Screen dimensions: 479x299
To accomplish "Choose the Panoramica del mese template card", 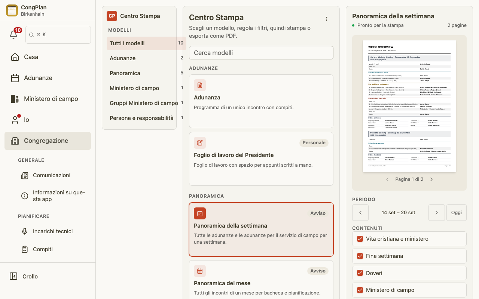I will [261, 280].
